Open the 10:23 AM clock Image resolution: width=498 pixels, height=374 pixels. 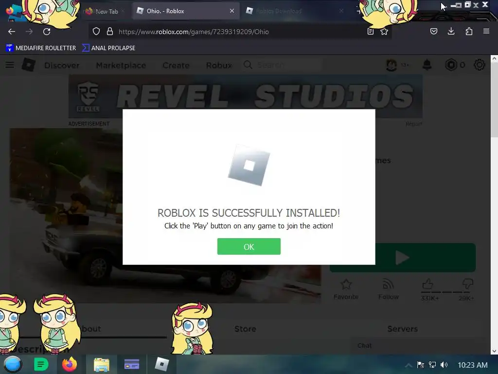[x=473, y=365]
